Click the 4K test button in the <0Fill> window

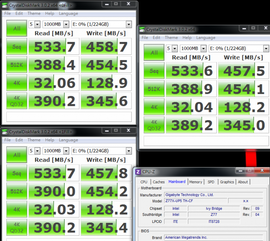click(17, 83)
